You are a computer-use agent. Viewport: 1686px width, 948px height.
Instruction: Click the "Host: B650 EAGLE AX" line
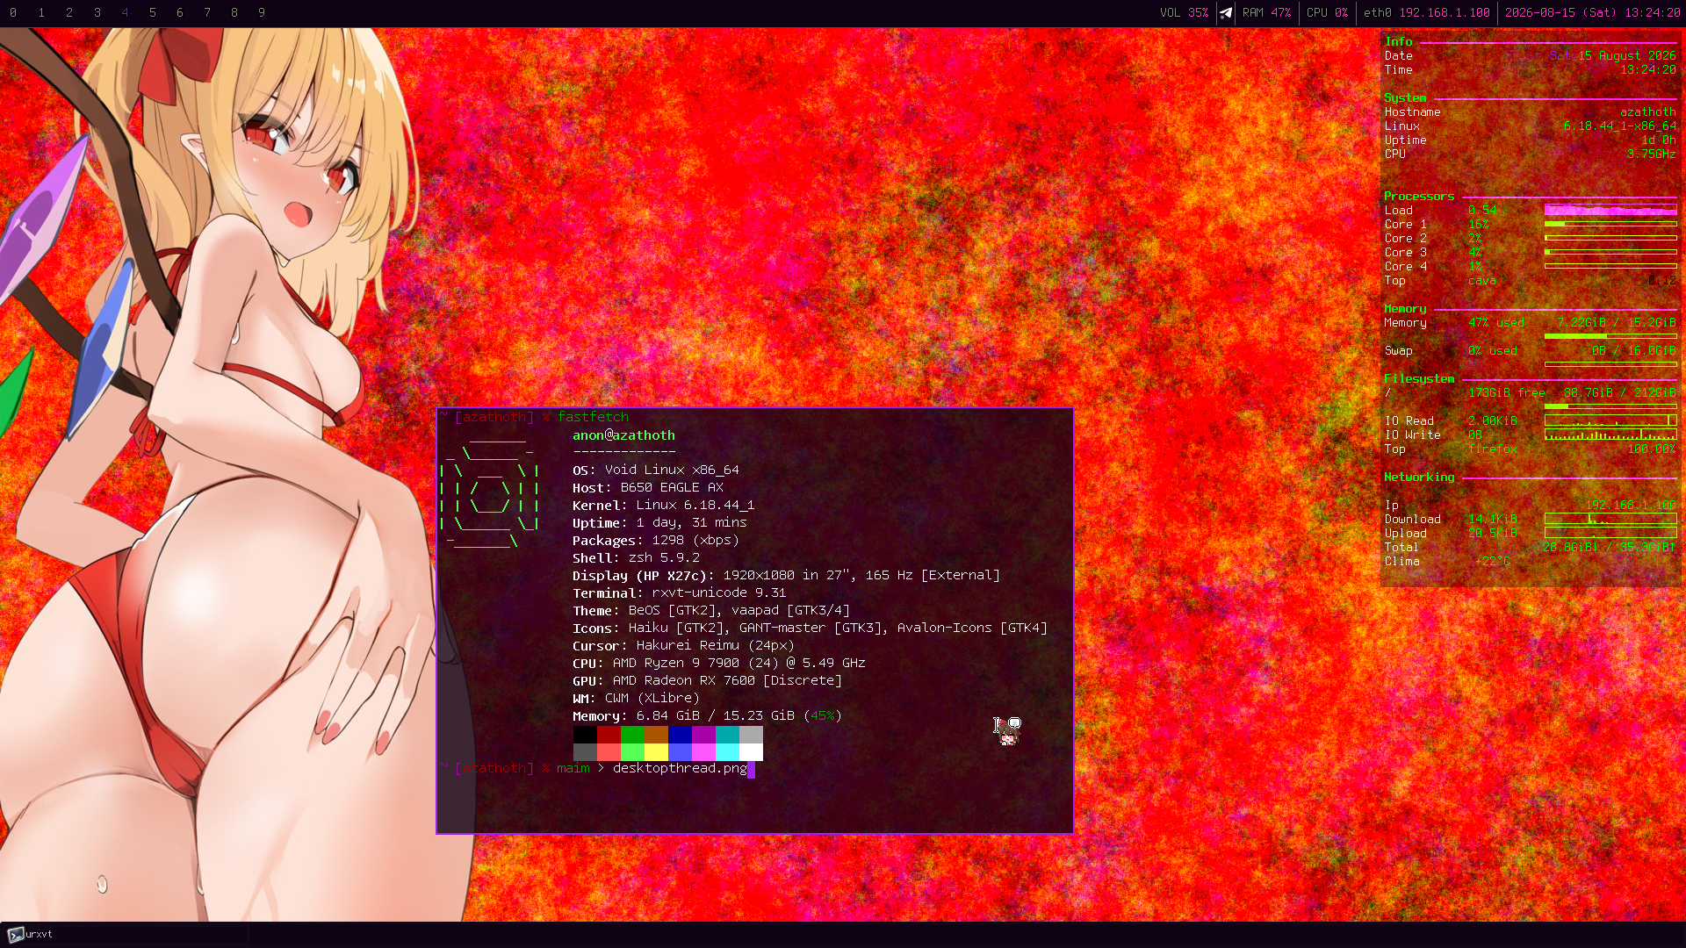[648, 488]
